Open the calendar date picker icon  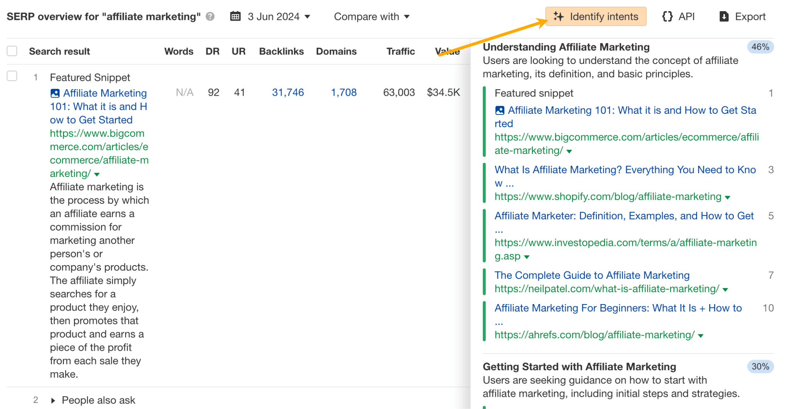[x=236, y=16]
